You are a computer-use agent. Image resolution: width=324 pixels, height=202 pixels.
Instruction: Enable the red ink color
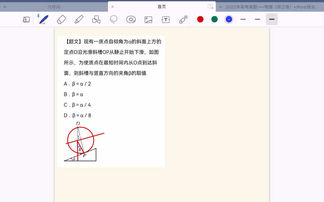[200, 19]
